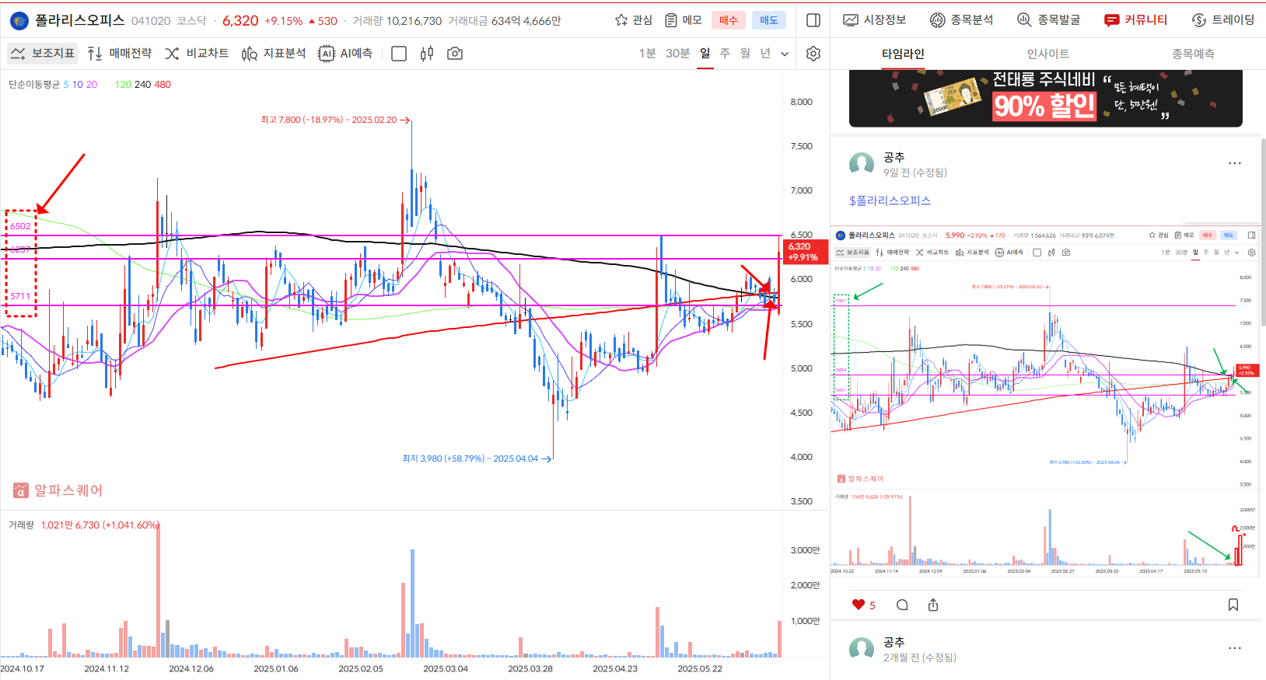Expand the timeframe dropdown chevron
1266x680 pixels.
785,54
